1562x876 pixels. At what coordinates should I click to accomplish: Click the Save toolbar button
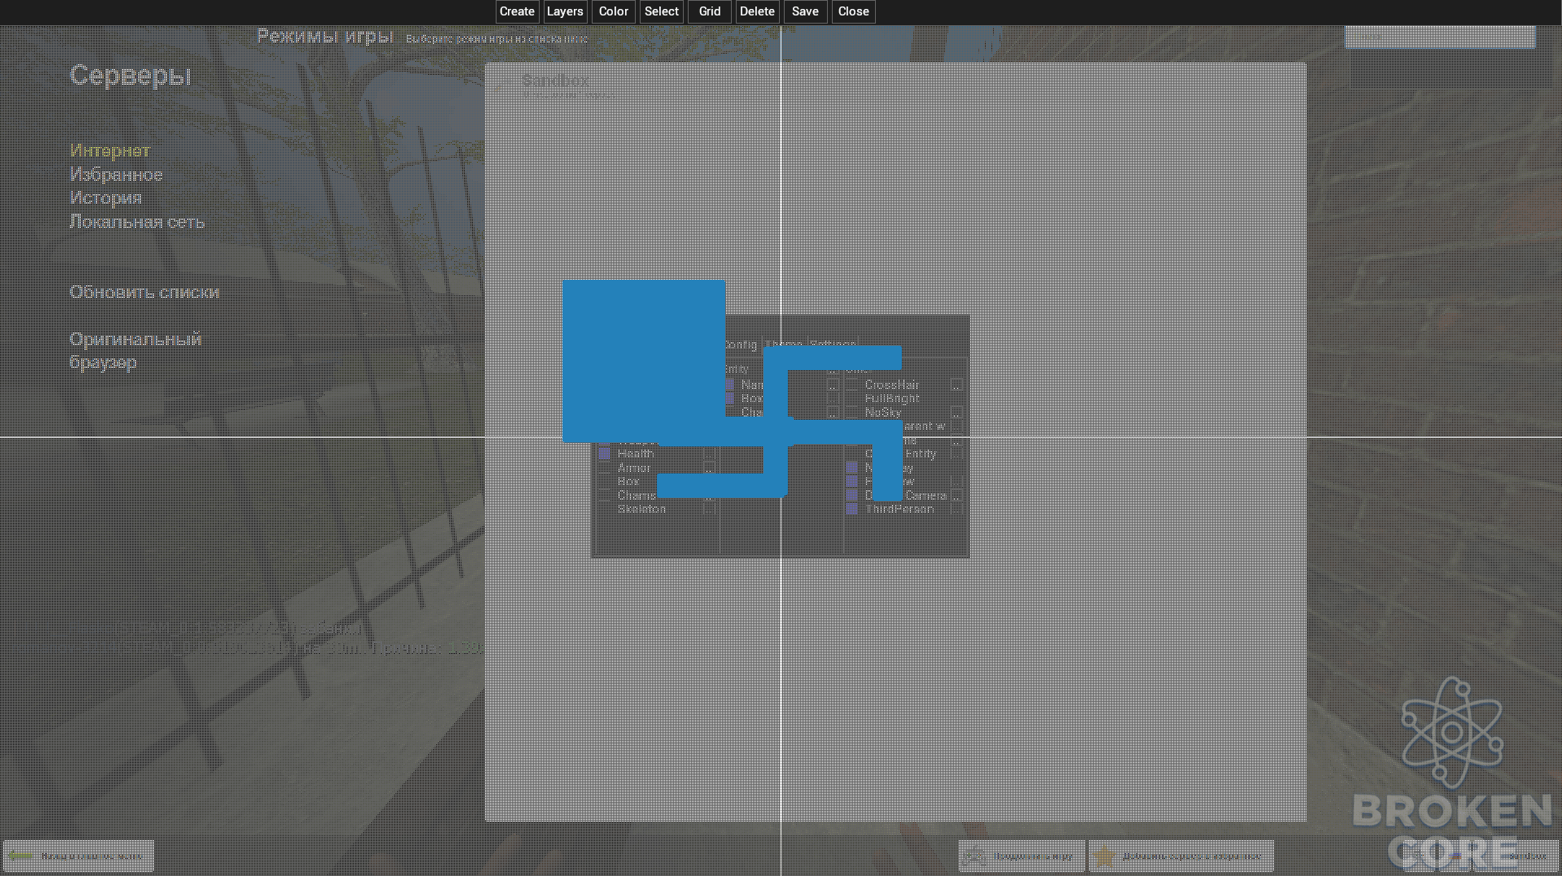805,11
